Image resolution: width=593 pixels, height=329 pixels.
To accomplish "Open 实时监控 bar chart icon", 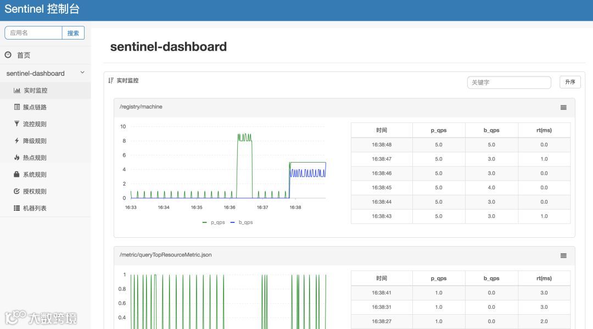I will (17, 91).
